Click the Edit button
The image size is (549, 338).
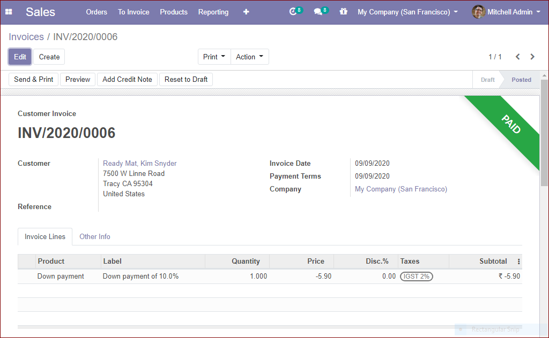pos(20,57)
